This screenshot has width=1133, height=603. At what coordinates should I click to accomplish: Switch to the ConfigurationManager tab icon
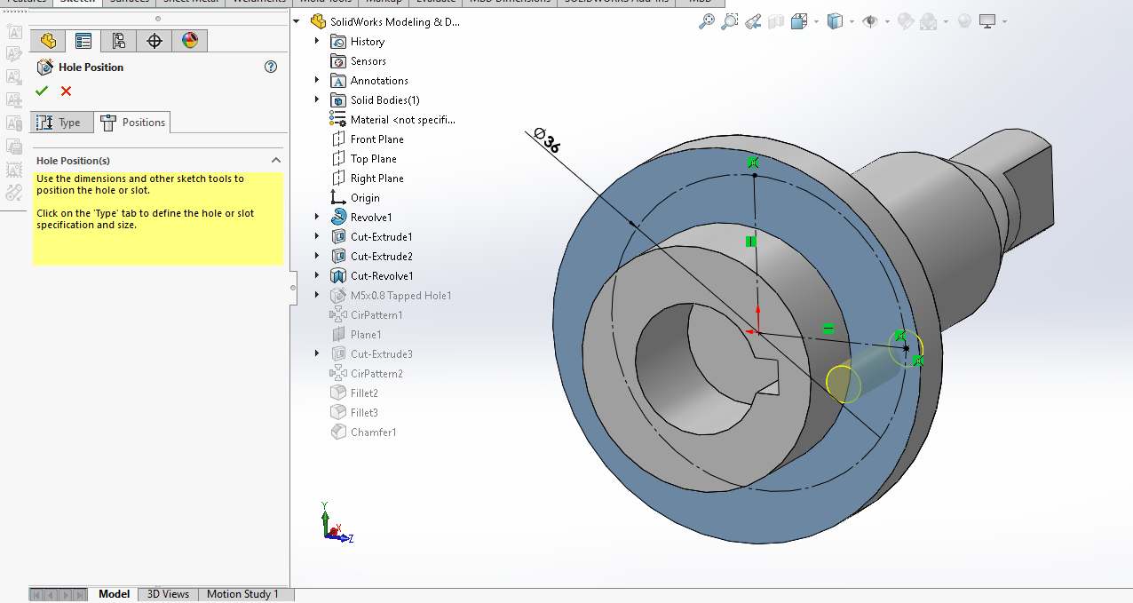tap(119, 41)
